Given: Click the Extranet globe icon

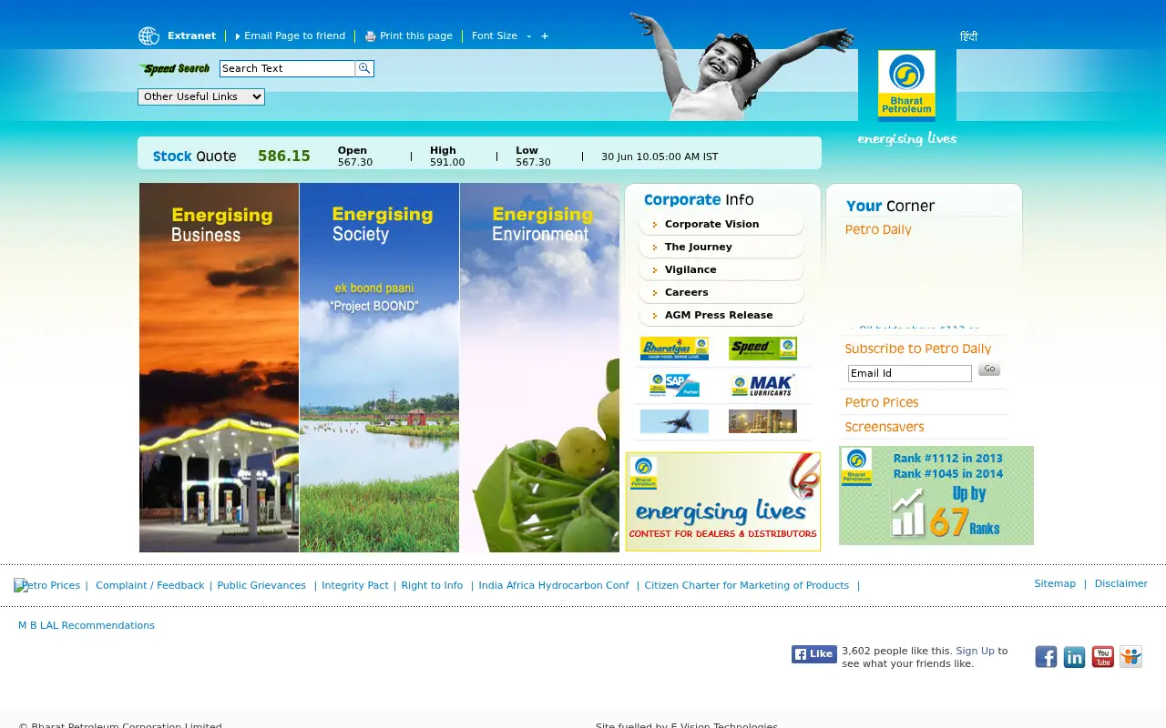Looking at the screenshot, I should [148, 36].
